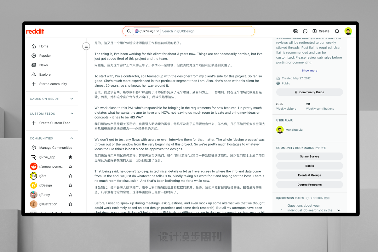Click the Home house icon
The width and height of the screenshot is (378, 252).
34,46
